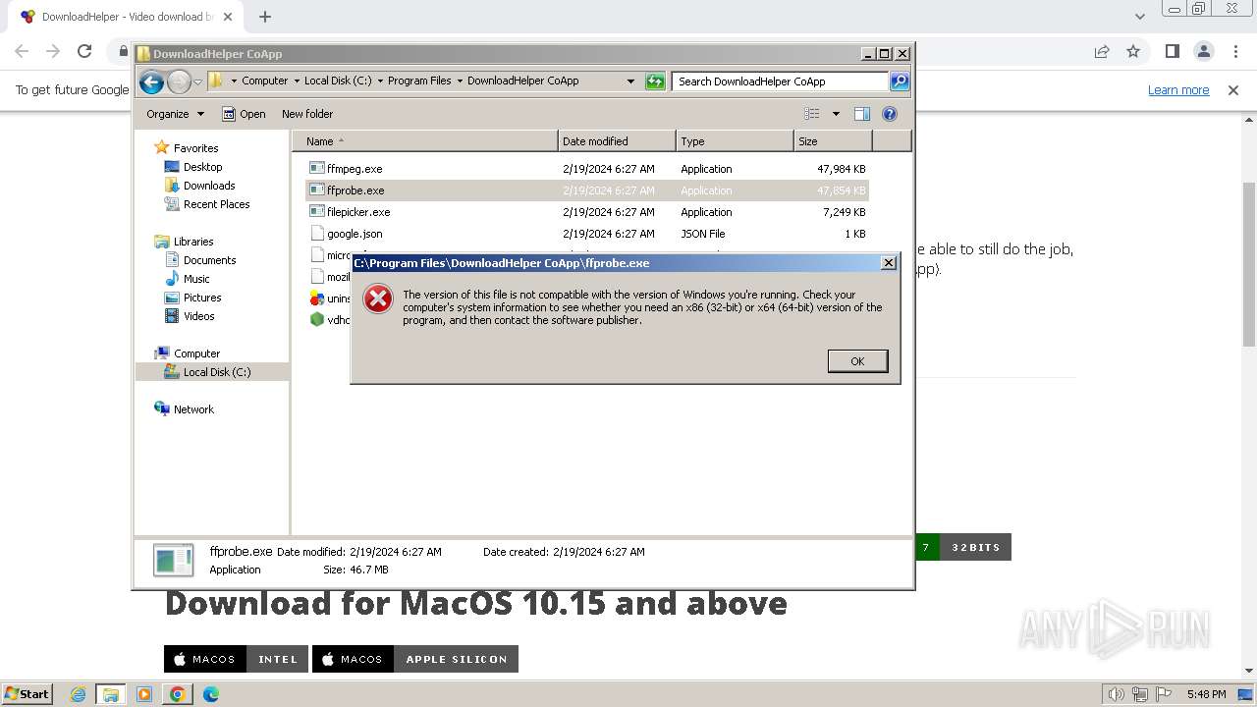
Task: Click the google.json file icon
Action: (x=317, y=234)
